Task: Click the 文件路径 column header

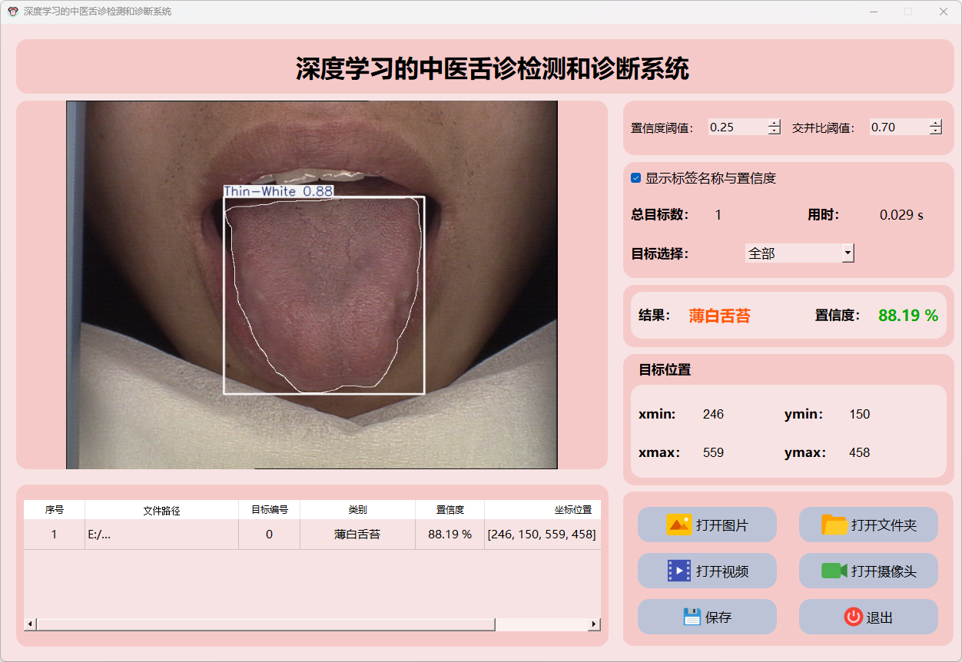Action: click(x=161, y=510)
